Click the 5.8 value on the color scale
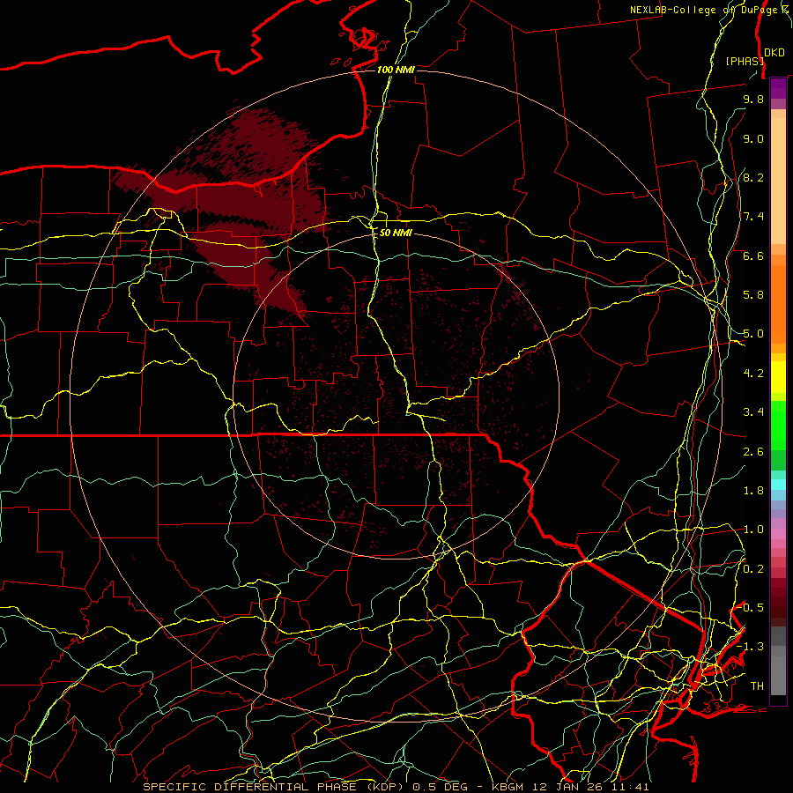This screenshot has width=793, height=793. point(753,295)
